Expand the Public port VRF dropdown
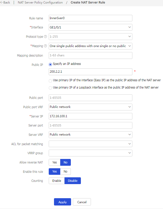The image size is (163, 209). point(90,107)
